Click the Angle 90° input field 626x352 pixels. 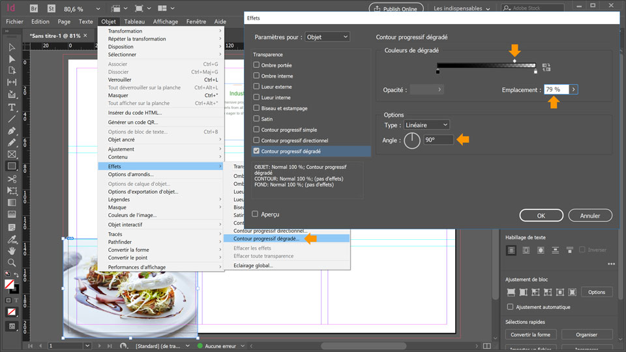438,139
